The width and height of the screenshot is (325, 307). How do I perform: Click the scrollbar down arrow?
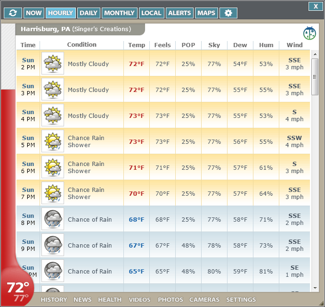(x=315, y=288)
